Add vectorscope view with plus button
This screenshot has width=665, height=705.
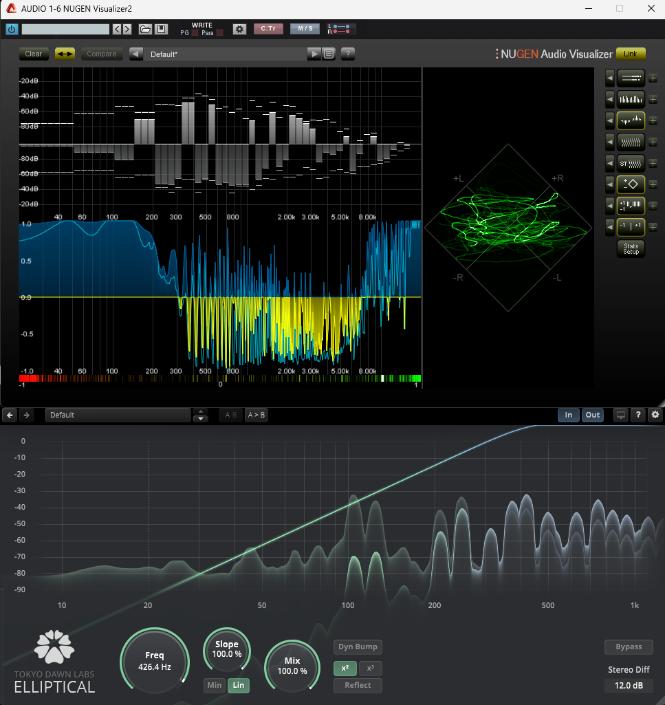(x=653, y=184)
